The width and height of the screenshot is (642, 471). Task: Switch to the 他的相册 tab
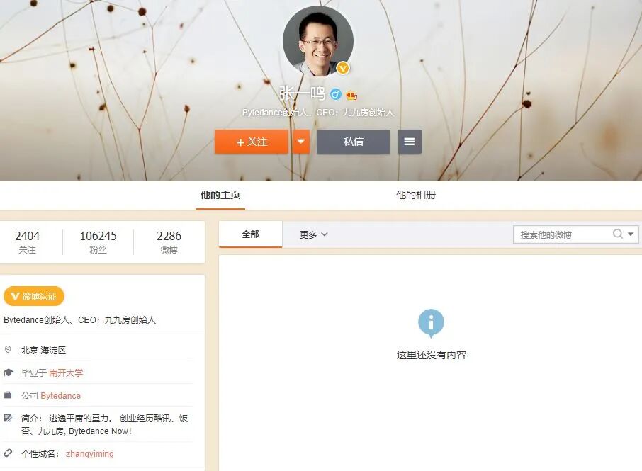tap(415, 195)
